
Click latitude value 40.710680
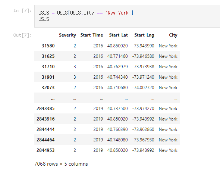point(117,88)
